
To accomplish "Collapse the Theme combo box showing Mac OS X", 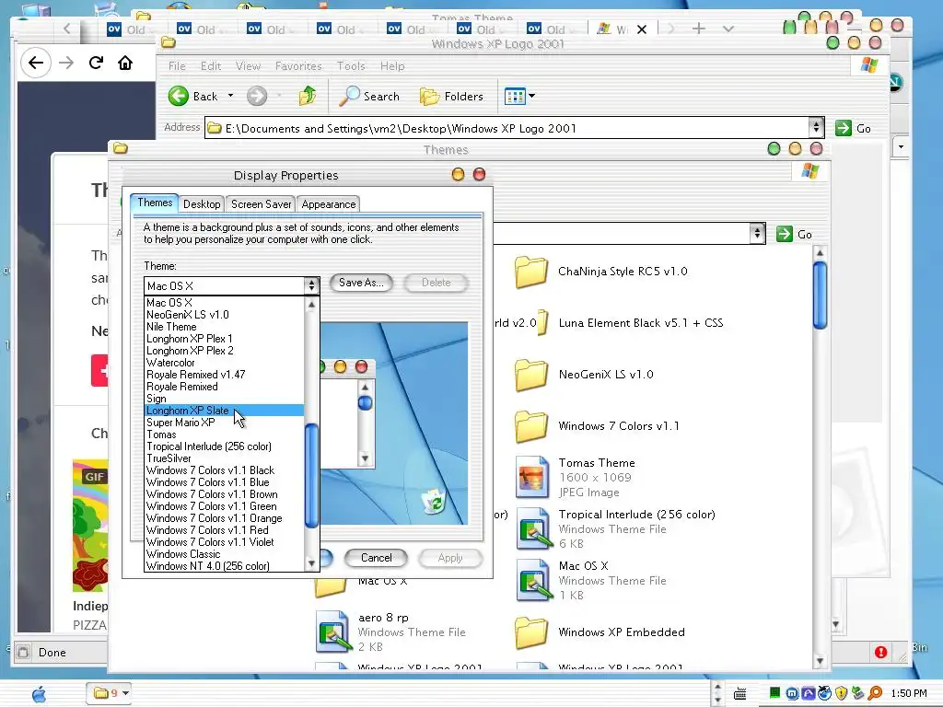I will [311, 285].
